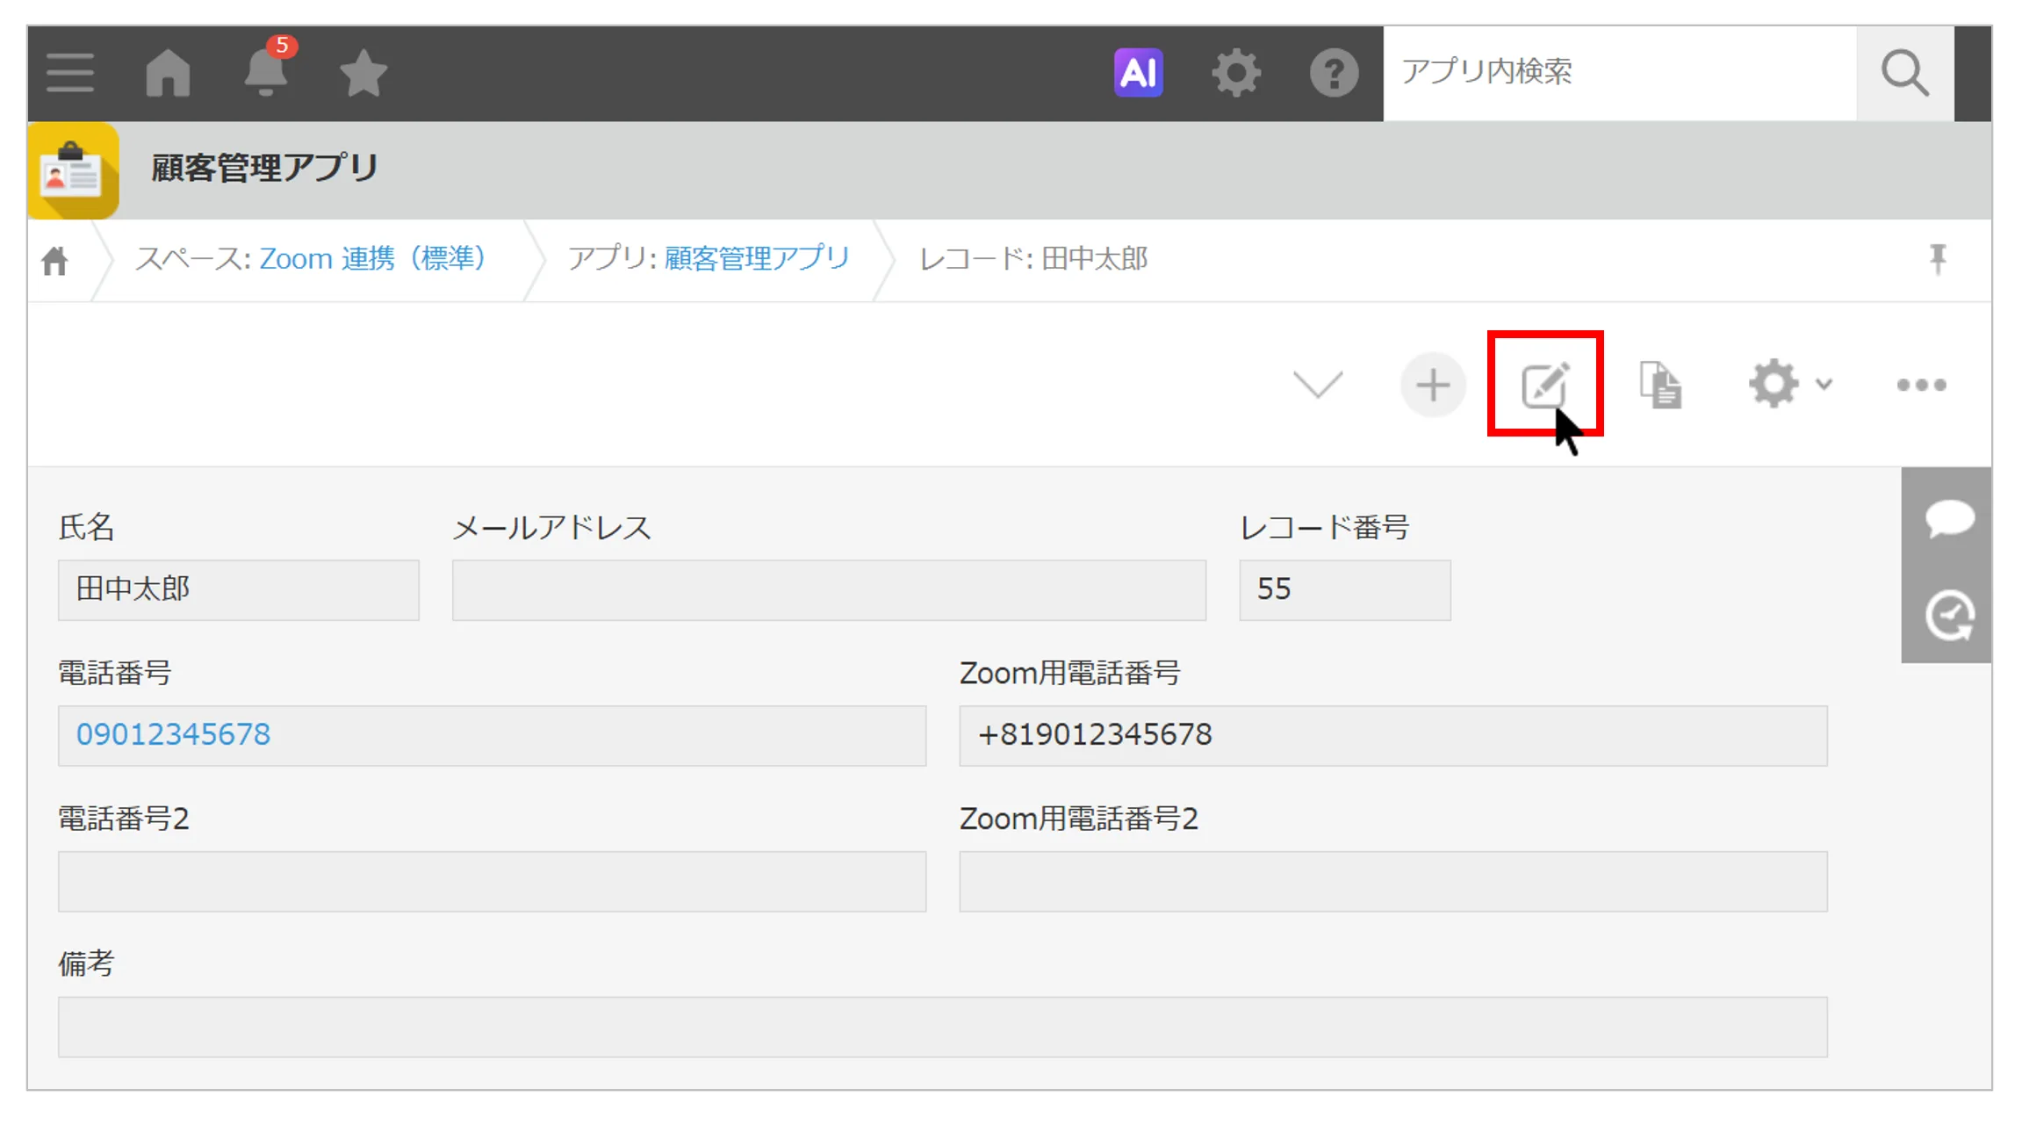Open the comments speech bubble panel
2029x1126 pixels.
pos(1950,518)
